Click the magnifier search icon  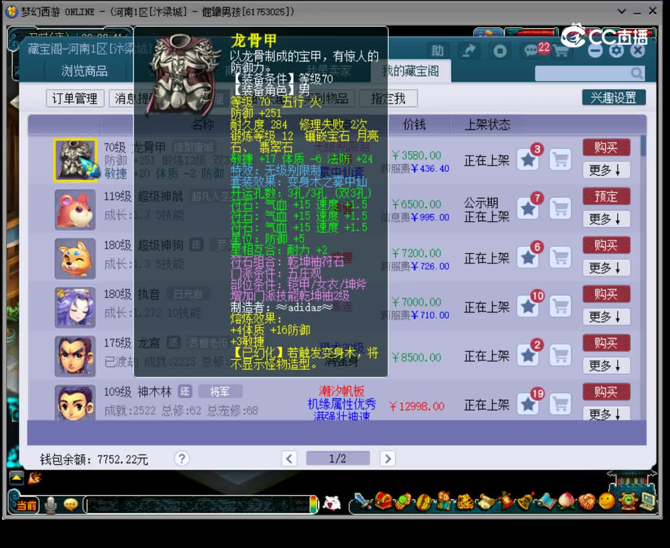636,73
